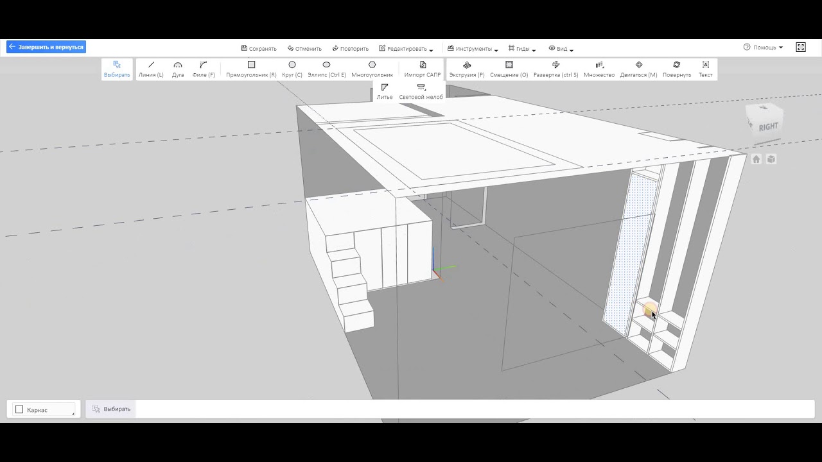Open Импорт САПР import tool
822x462 pixels.
(423, 69)
